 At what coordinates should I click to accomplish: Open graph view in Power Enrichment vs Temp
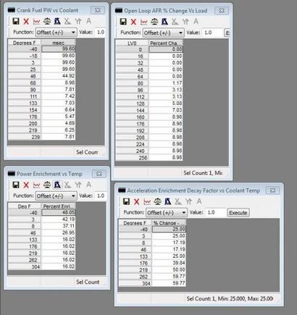tap(36, 185)
